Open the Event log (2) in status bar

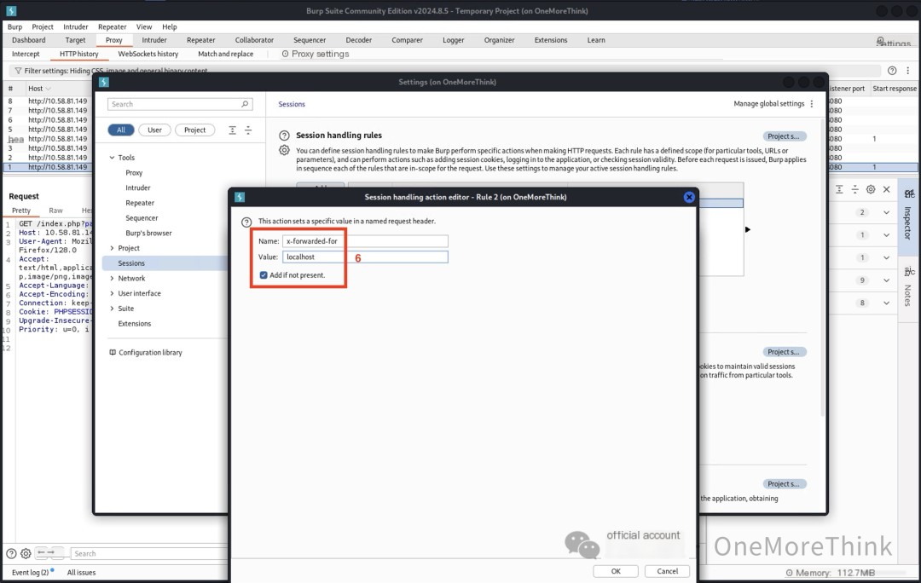click(x=30, y=573)
